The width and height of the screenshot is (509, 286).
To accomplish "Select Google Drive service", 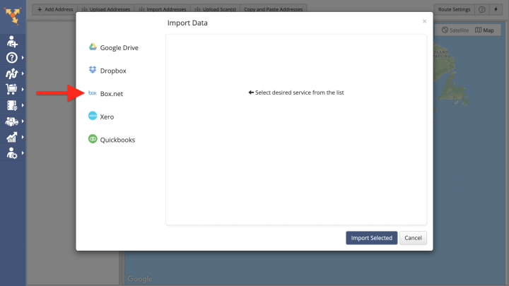I will pos(113,48).
